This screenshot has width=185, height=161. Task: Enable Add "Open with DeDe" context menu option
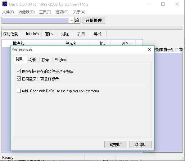pos(19,91)
